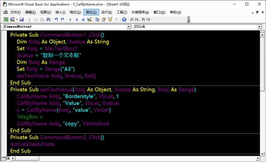
Task: Open the Project Explorer icon
Action: 97,20
